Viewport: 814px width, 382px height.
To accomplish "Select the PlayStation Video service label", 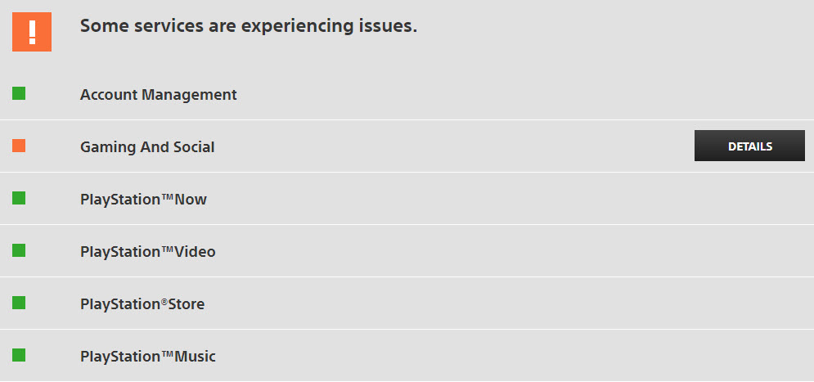I will 147,252.
